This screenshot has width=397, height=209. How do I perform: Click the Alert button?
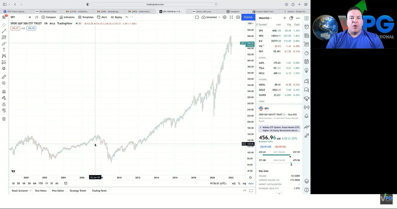click(102, 17)
